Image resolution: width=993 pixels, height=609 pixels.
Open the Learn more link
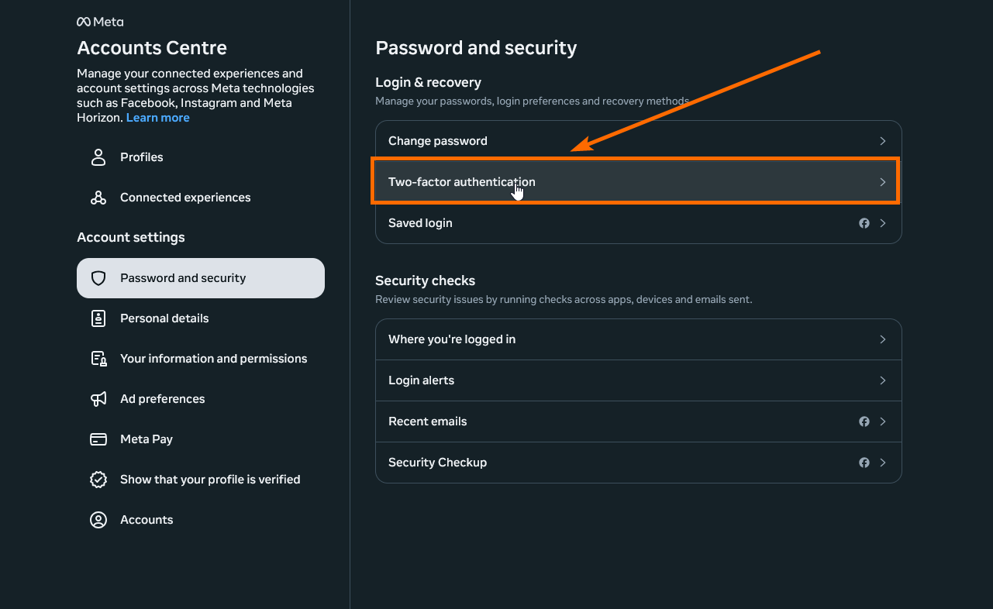158,118
